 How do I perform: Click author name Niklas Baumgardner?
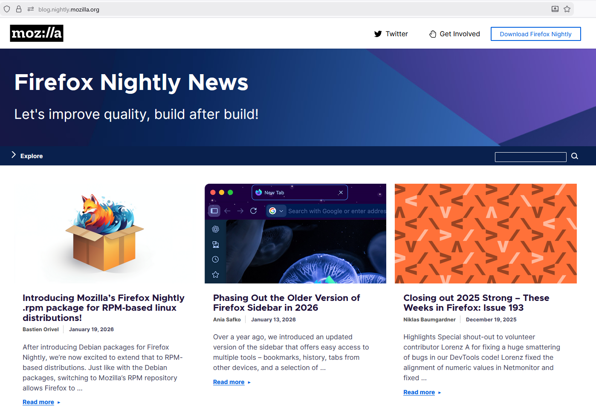[x=429, y=320]
